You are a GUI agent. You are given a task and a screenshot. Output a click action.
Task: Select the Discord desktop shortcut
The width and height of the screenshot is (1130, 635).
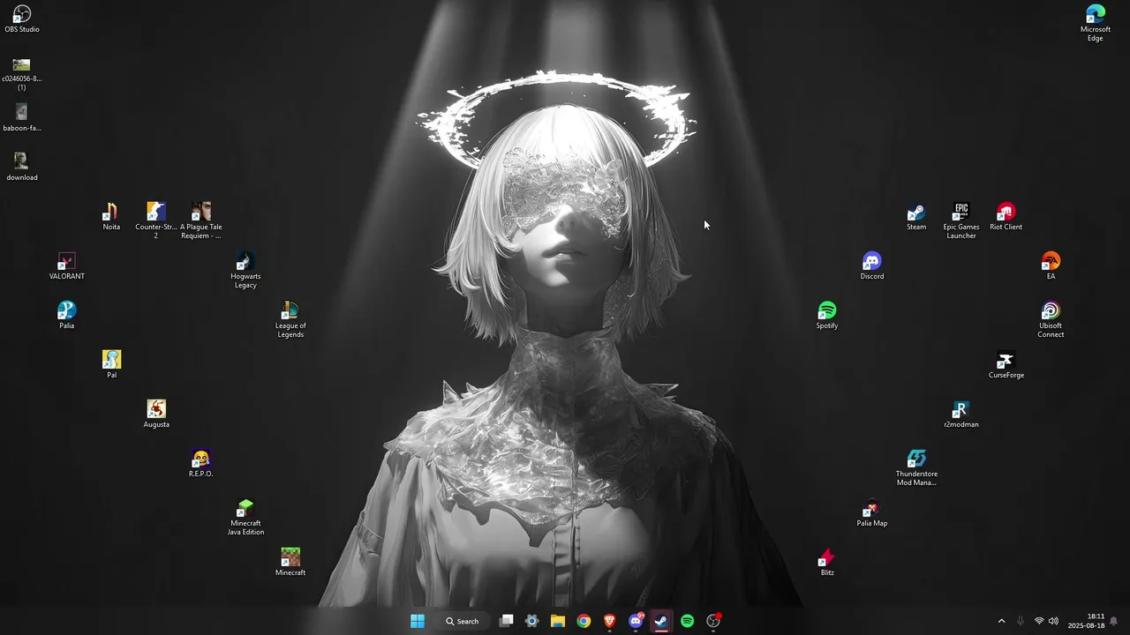[872, 266]
